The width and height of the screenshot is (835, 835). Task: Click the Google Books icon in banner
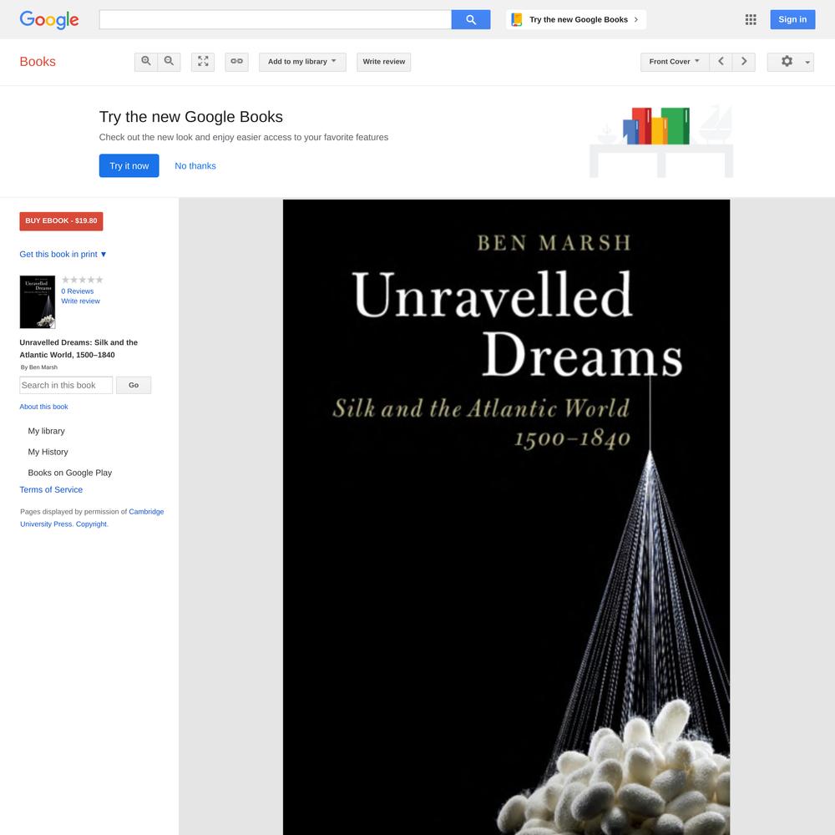click(517, 20)
